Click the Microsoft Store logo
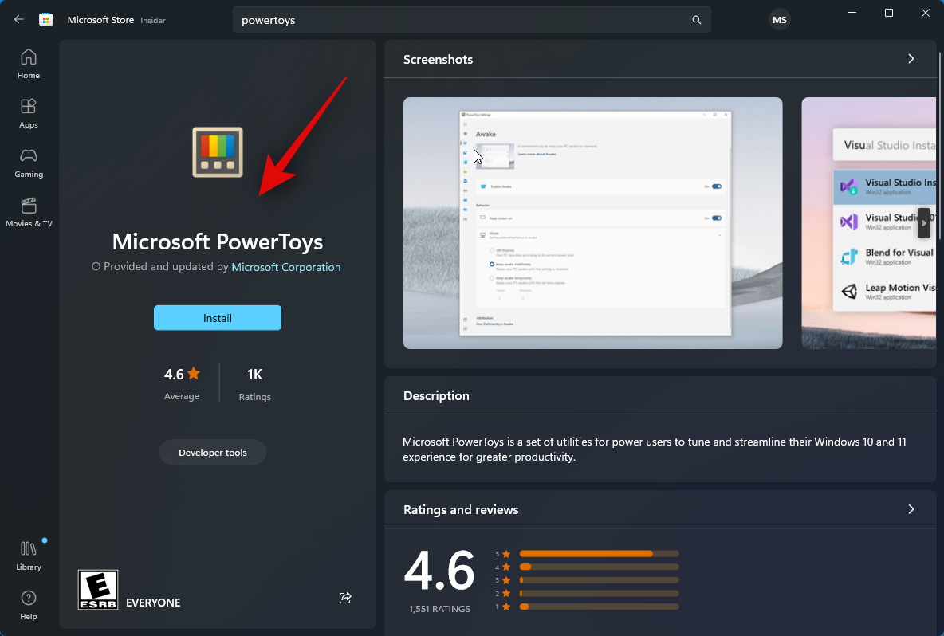This screenshot has width=944, height=636. click(x=45, y=19)
